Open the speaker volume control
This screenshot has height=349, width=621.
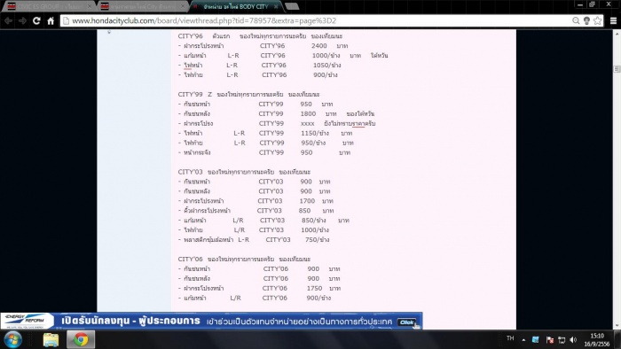point(573,339)
